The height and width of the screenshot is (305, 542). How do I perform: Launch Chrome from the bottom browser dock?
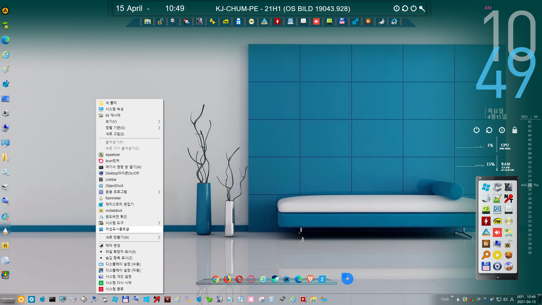coord(215,279)
